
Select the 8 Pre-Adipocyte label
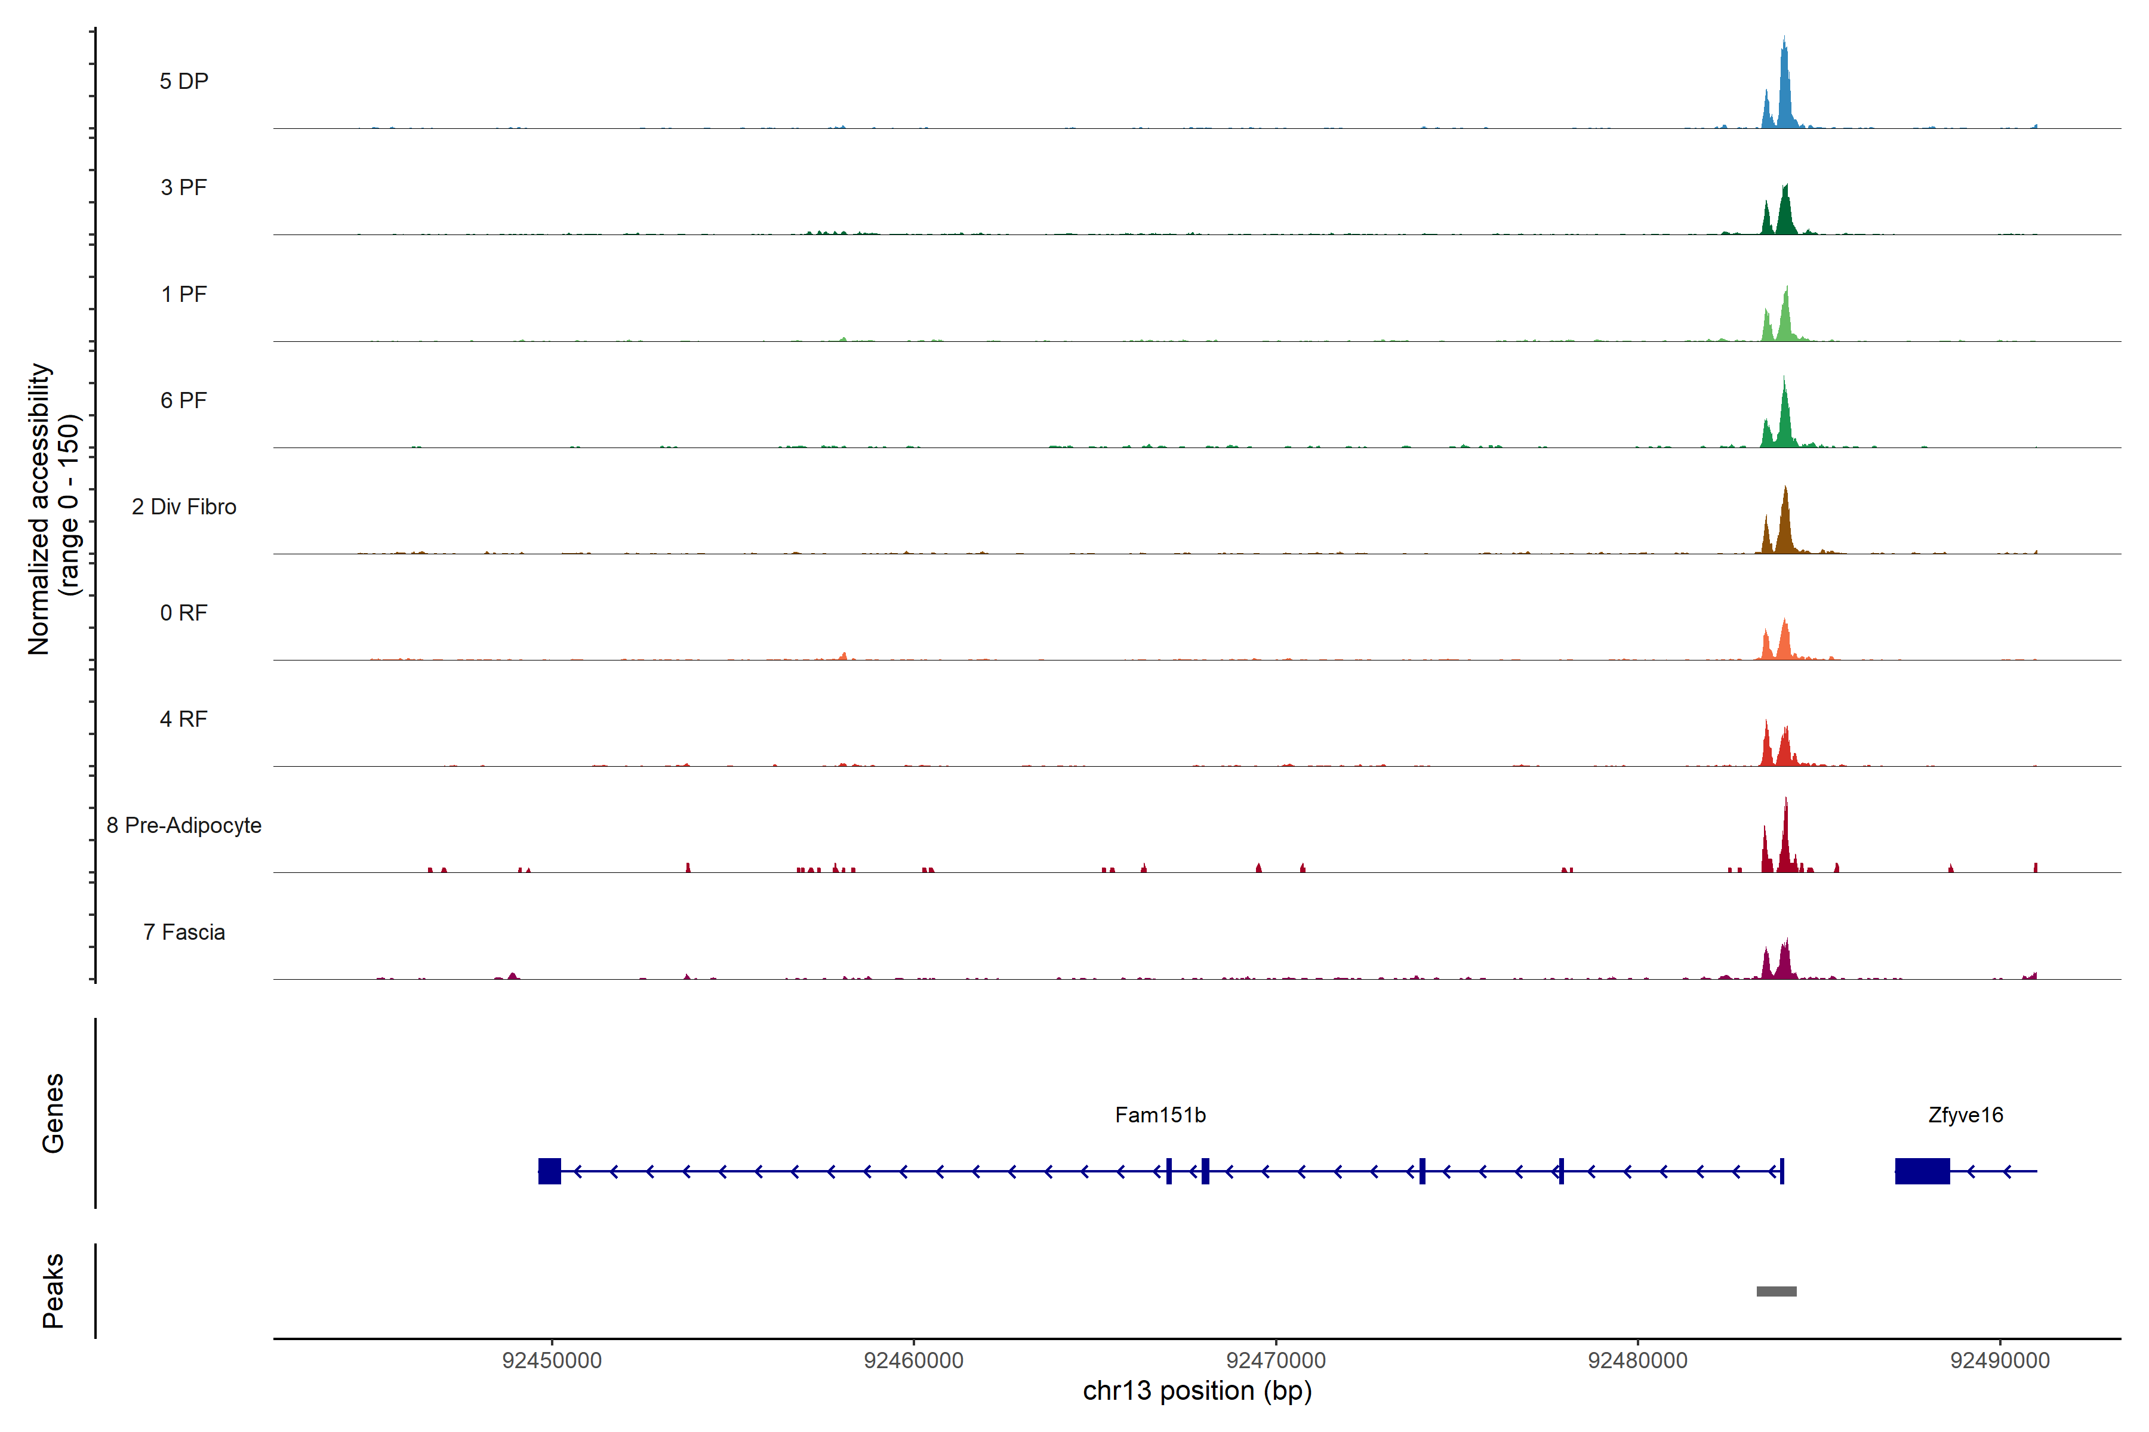[x=184, y=826]
